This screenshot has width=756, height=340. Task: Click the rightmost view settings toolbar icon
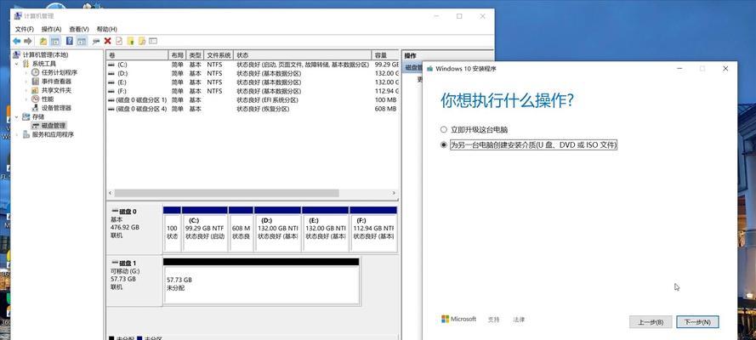153,42
